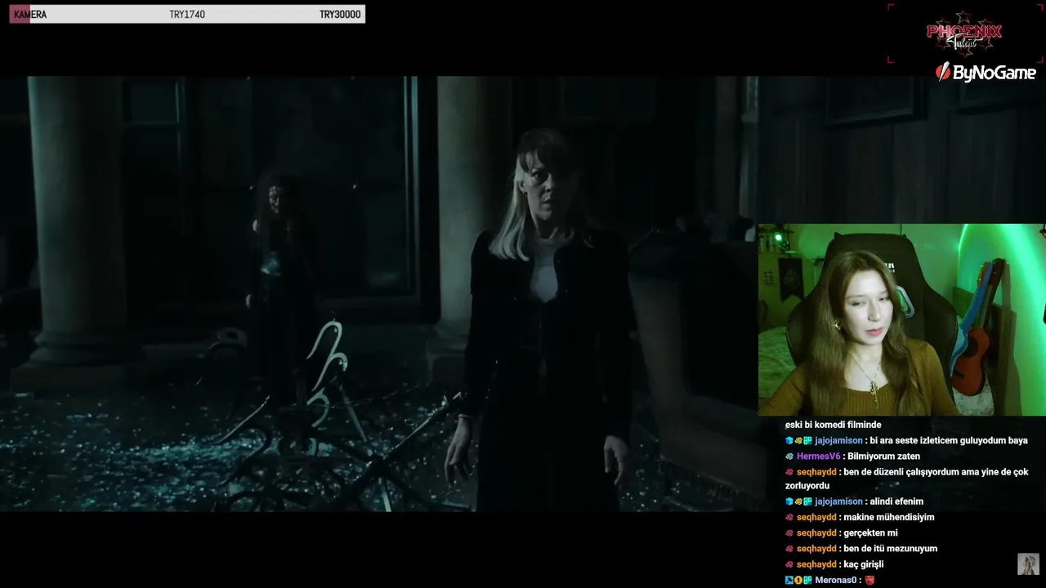
Task: Open jajojamison's name on 'bi ara seste' message
Action: coord(838,441)
